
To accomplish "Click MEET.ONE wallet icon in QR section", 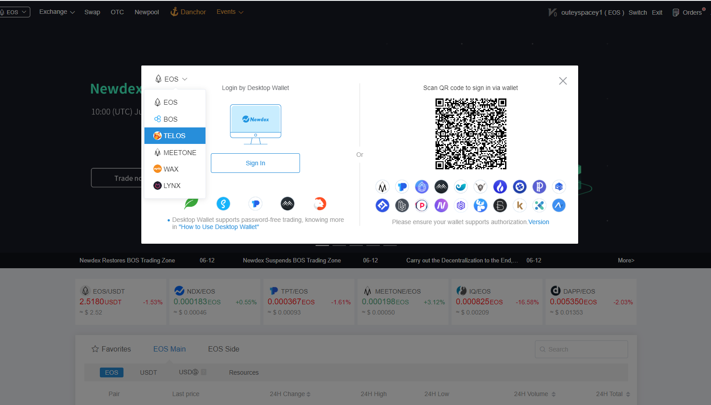I will (x=382, y=187).
